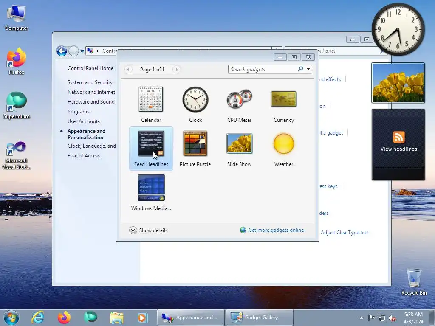This screenshot has height=326, width=435.
Task: Click View headlines on desktop gadget
Action: (398, 149)
